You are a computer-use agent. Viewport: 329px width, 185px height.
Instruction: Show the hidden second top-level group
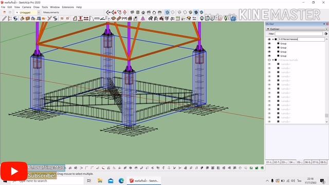tap(269, 60)
